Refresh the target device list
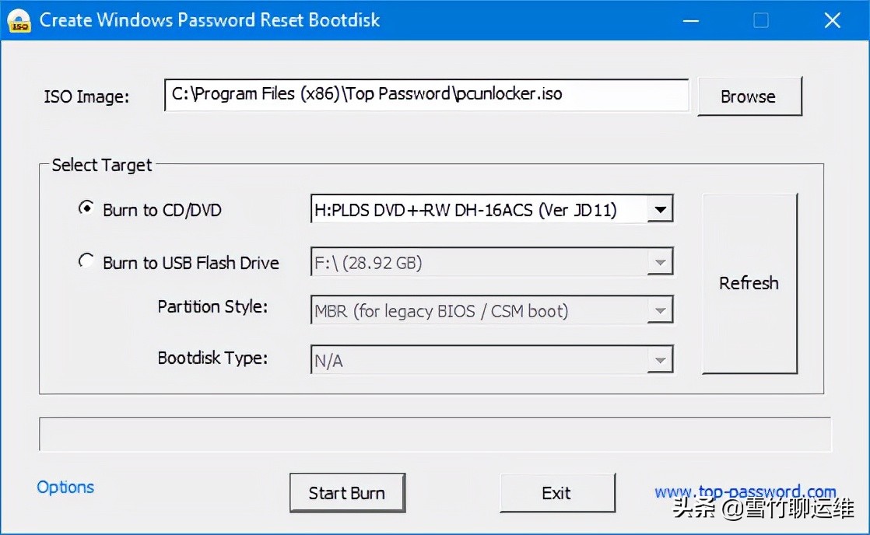The height and width of the screenshot is (535, 870). tap(749, 283)
